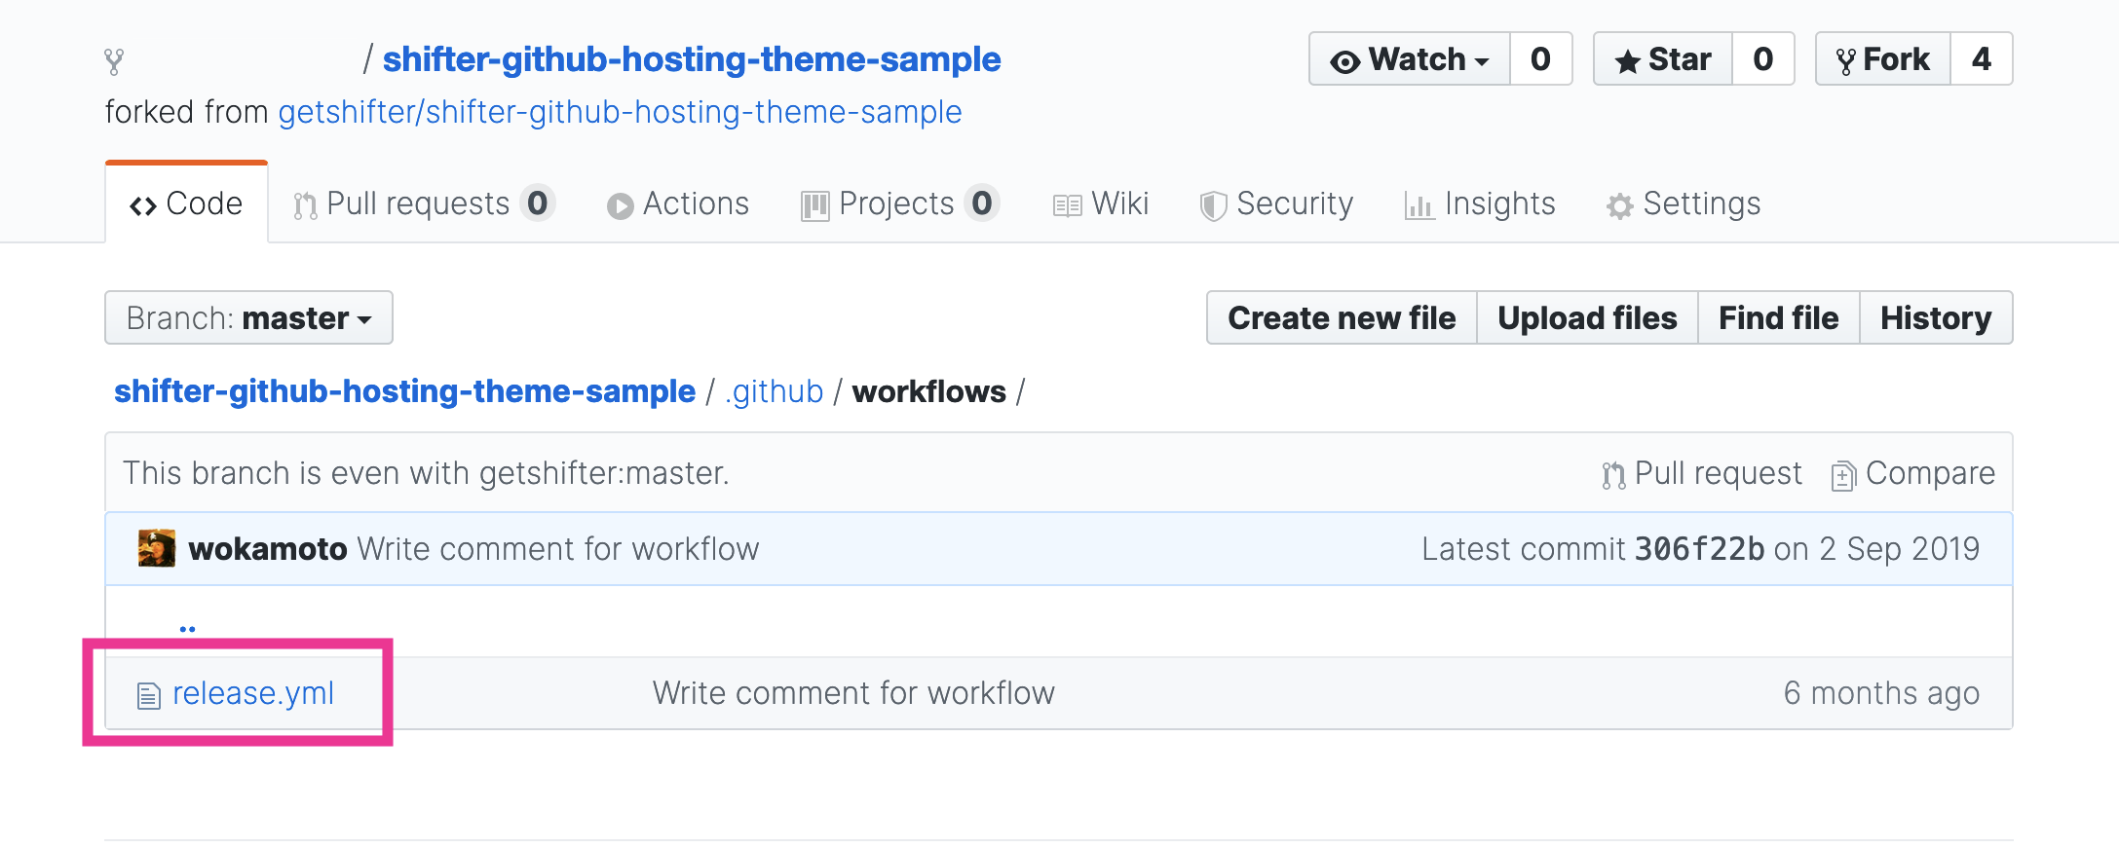The height and width of the screenshot is (848, 2119).
Task: Click the watchers count 0
Action: pos(1540,59)
